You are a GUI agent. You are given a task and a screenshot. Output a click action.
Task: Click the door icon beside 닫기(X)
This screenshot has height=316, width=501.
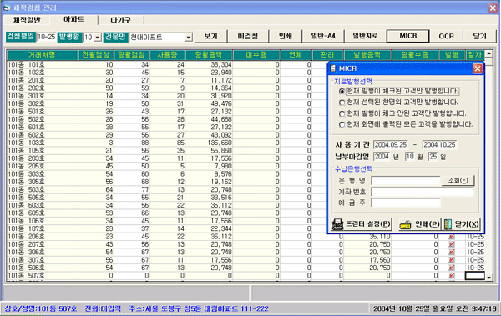click(x=448, y=224)
